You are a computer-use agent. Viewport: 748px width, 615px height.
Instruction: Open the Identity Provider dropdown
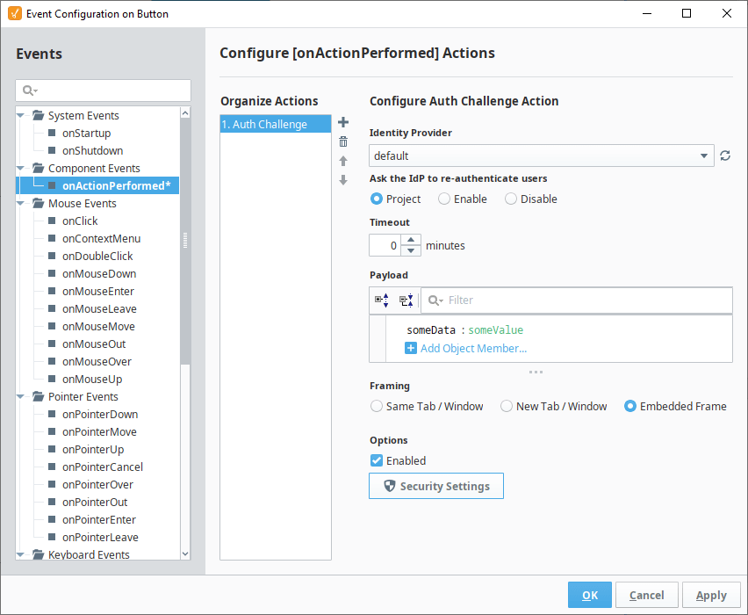coord(702,156)
